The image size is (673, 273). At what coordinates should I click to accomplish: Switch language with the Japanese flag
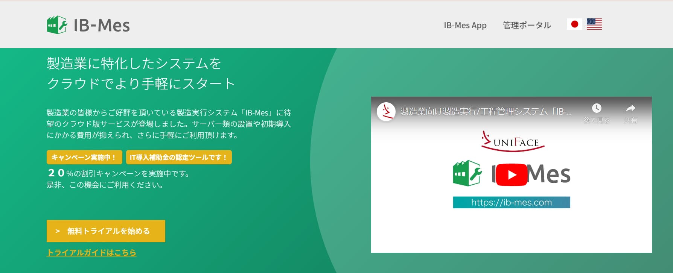pos(574,24)
